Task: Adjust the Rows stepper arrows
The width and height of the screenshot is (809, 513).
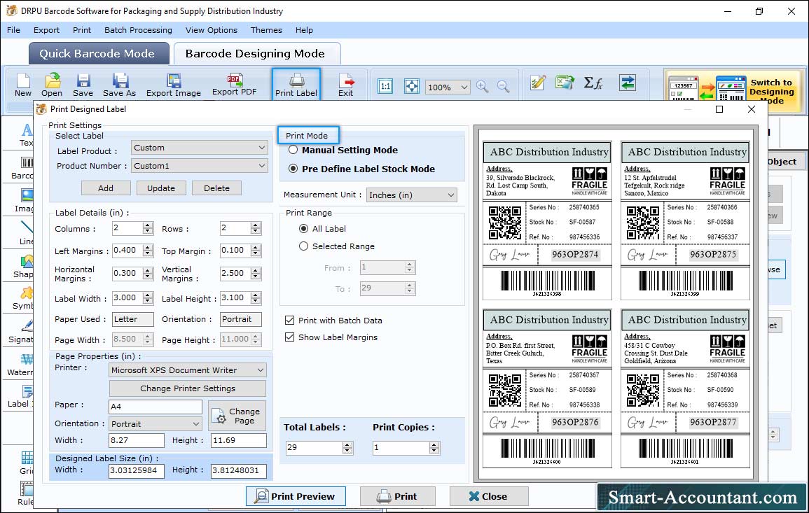Action: click(x=256, y=228)
